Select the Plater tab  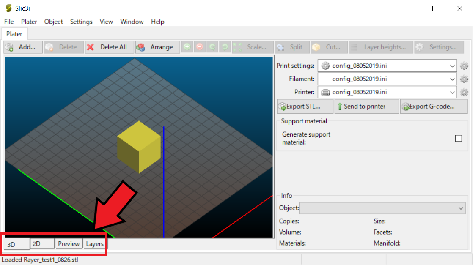coord(14,34)
